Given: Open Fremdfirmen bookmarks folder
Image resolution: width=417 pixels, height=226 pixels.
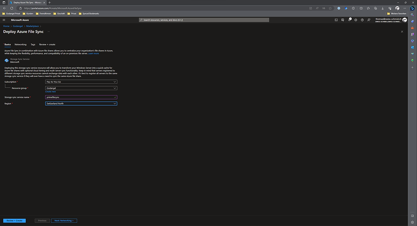Looking at the screenshot, I should pos(43,14).
